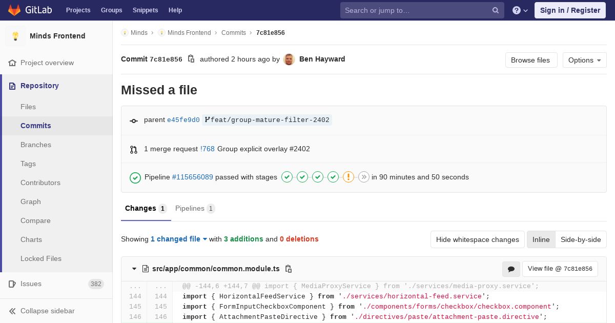Toggle comments with the speech bubble button
615x323 pixels.
(511, 269)
